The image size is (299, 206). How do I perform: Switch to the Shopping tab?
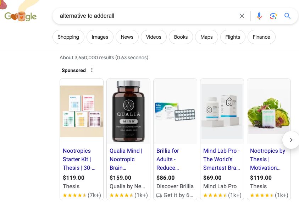pyautogui.click(x=68, y=37)
